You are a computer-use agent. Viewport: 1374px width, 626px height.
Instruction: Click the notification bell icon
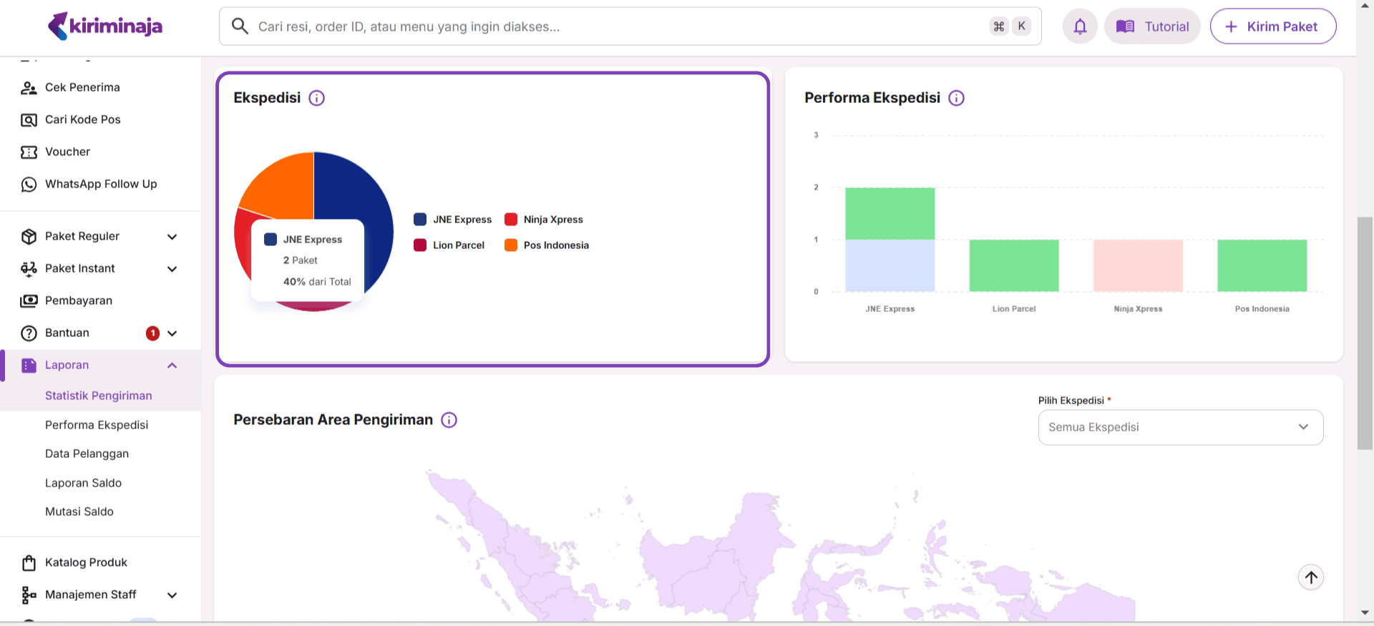click(1080, 26)
